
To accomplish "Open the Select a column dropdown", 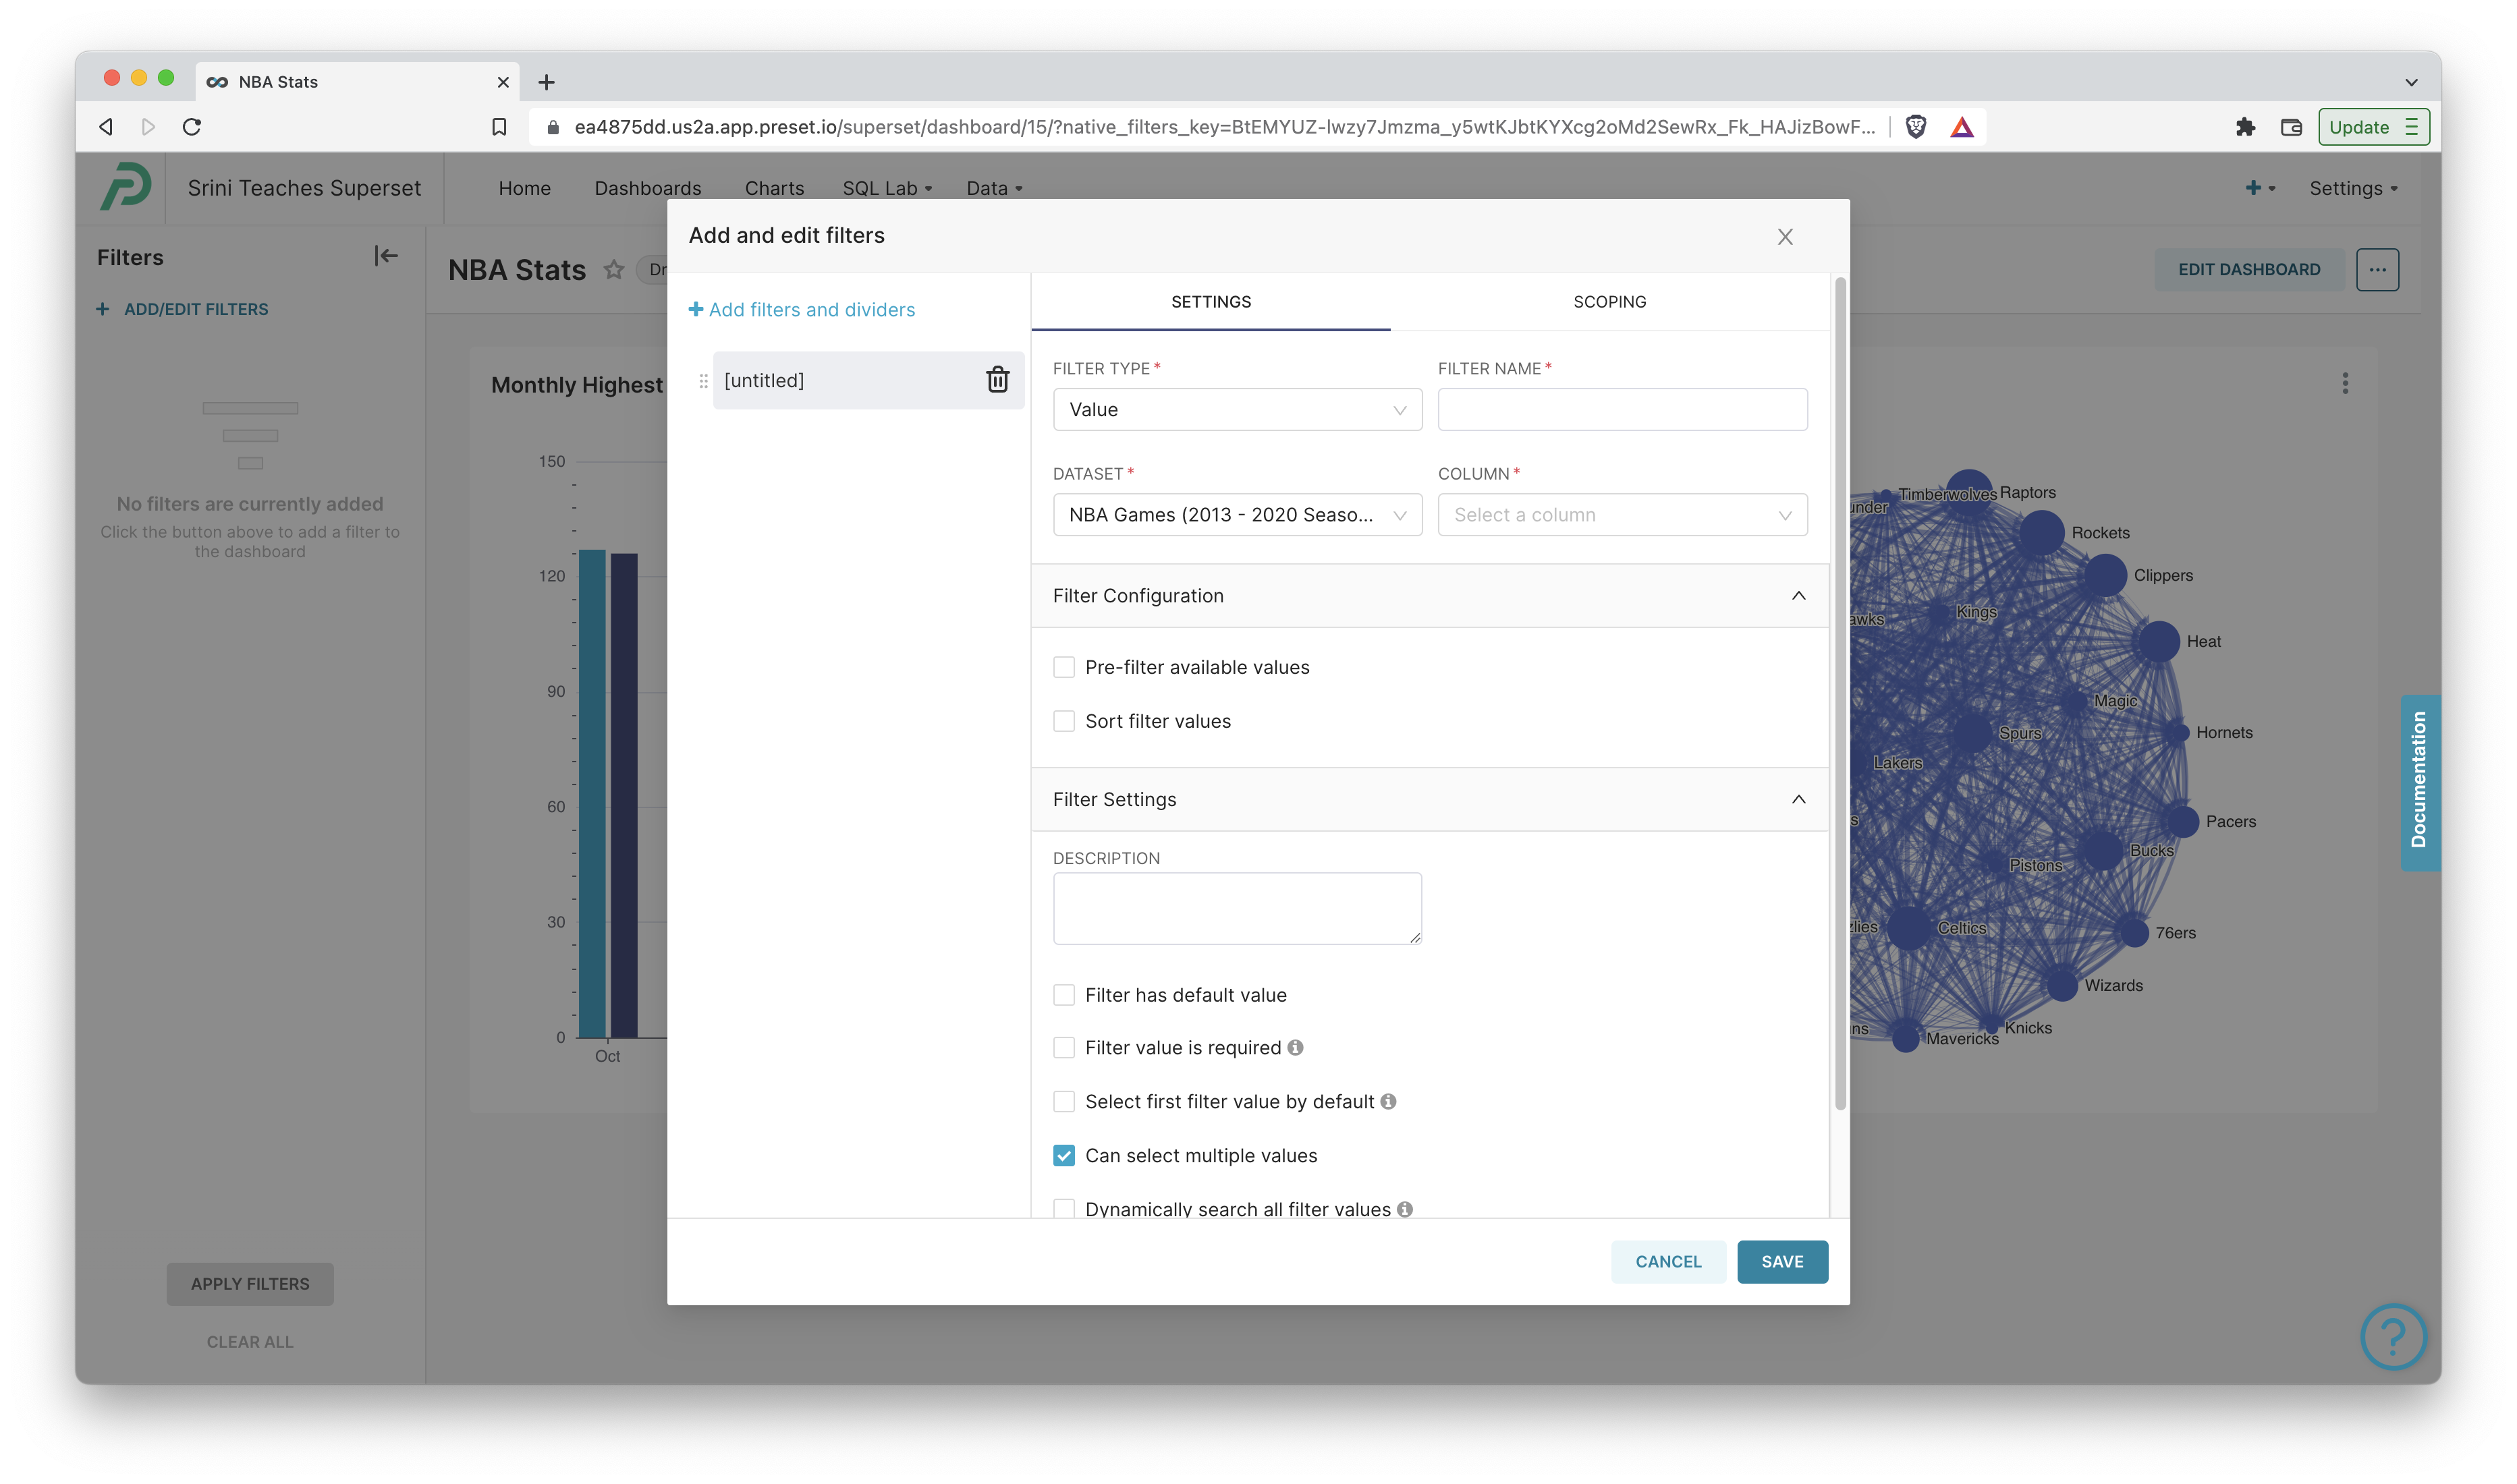I will [x=1622, y=514].
